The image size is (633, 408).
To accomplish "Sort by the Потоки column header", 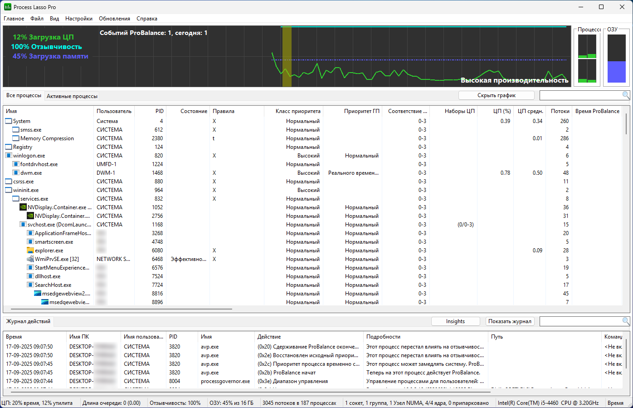I will (x=559, y=111).
